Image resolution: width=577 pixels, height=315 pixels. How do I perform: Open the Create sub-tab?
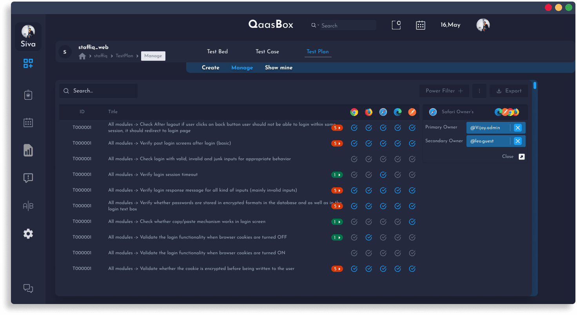[210, 68]
